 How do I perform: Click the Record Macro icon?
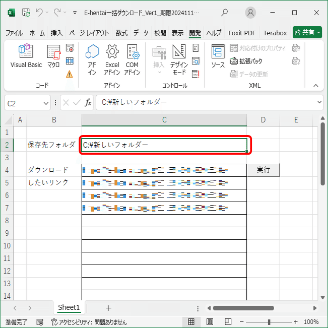(x=70, y=48)
